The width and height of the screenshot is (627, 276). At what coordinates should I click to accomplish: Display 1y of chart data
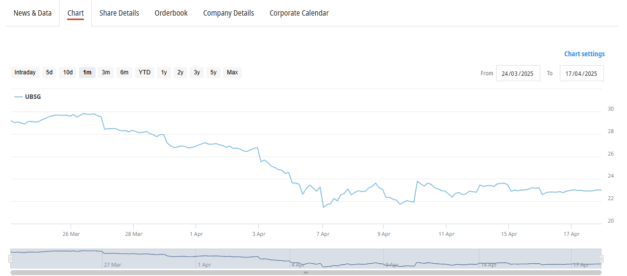[x=164, y=73]
